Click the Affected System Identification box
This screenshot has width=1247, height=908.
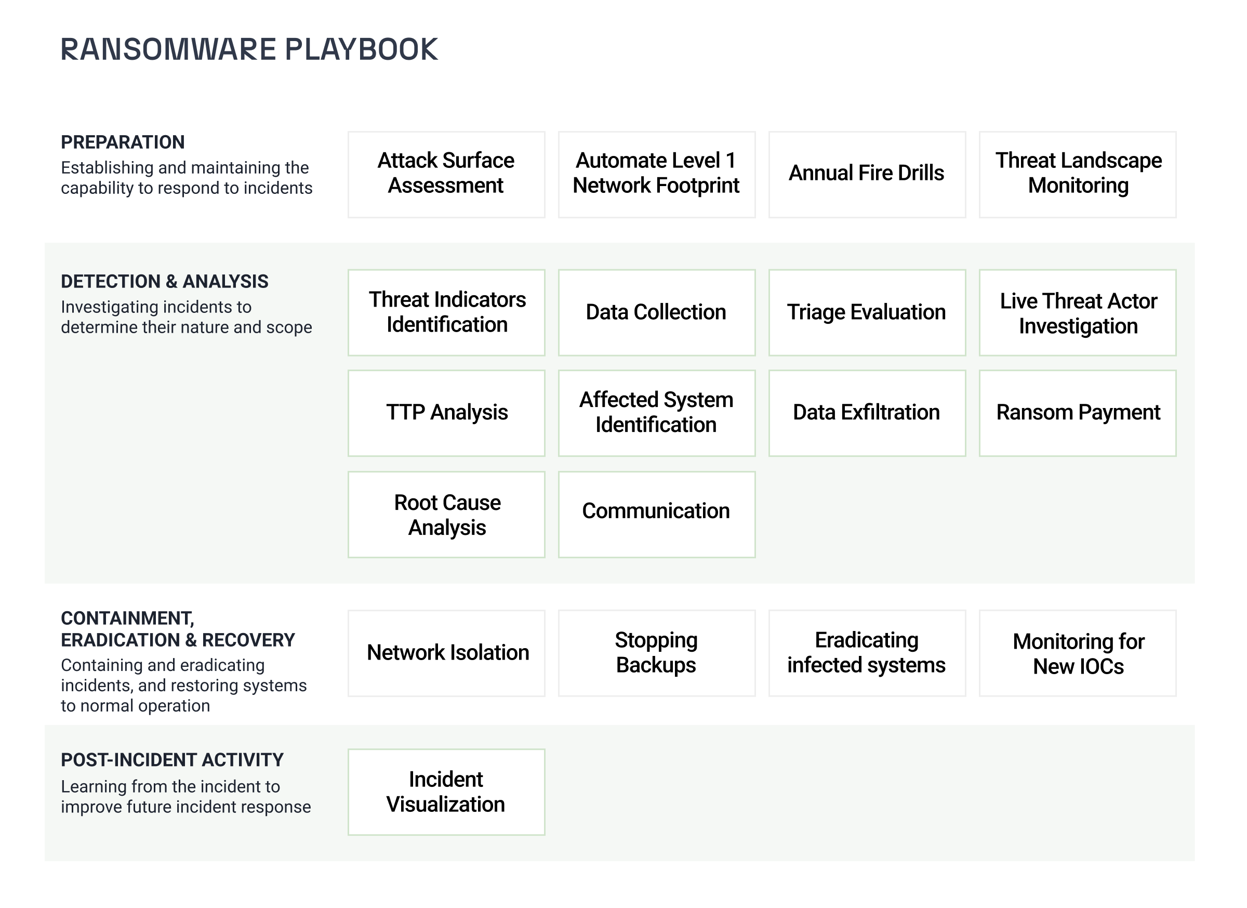pyautogui.click(x=656, y=413)
